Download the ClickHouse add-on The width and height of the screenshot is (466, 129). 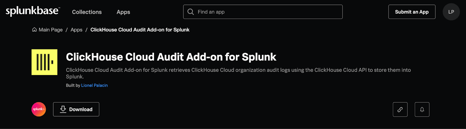tap(76, 109)
